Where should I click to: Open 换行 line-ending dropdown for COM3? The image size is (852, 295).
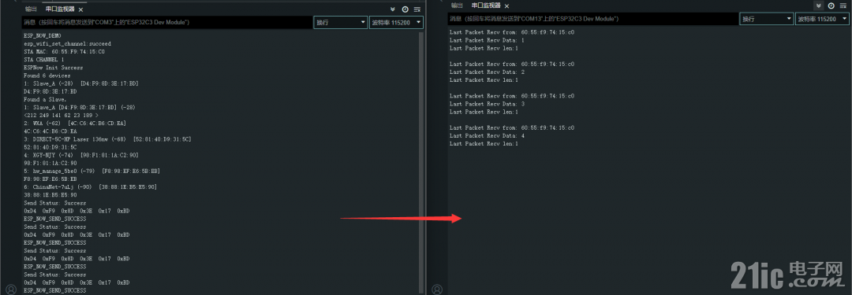tap(341, 22)
